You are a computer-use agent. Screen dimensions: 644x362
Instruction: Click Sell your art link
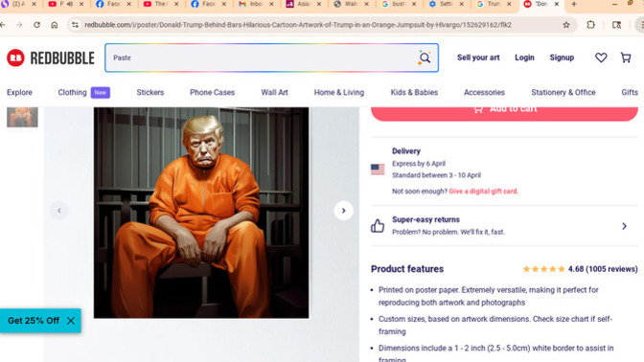click(x=478, y=57)
